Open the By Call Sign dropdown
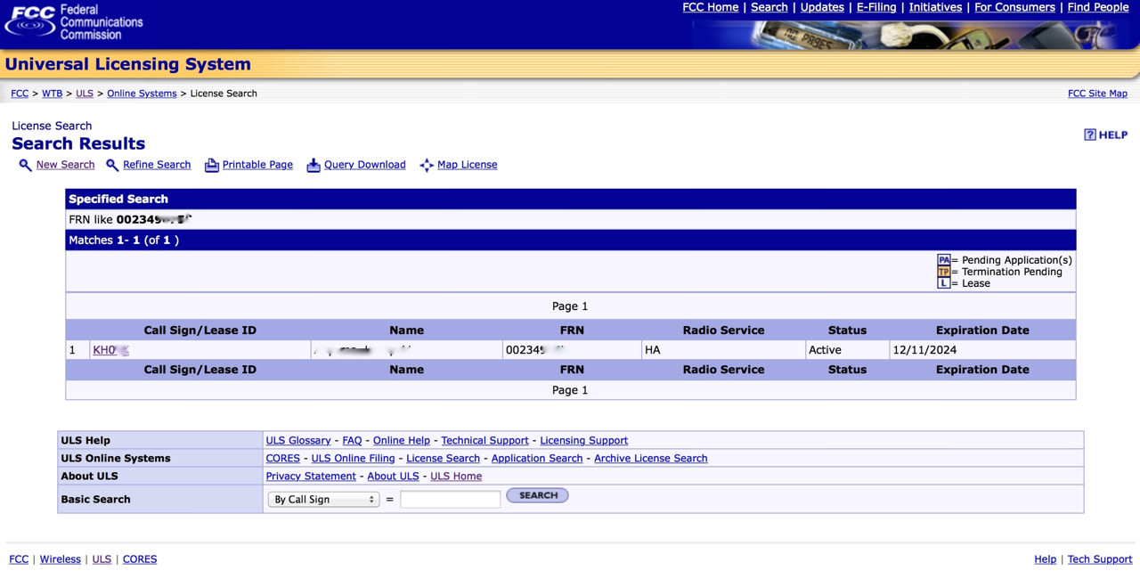This screenshot has width=1140, height=579. [324, 500]
